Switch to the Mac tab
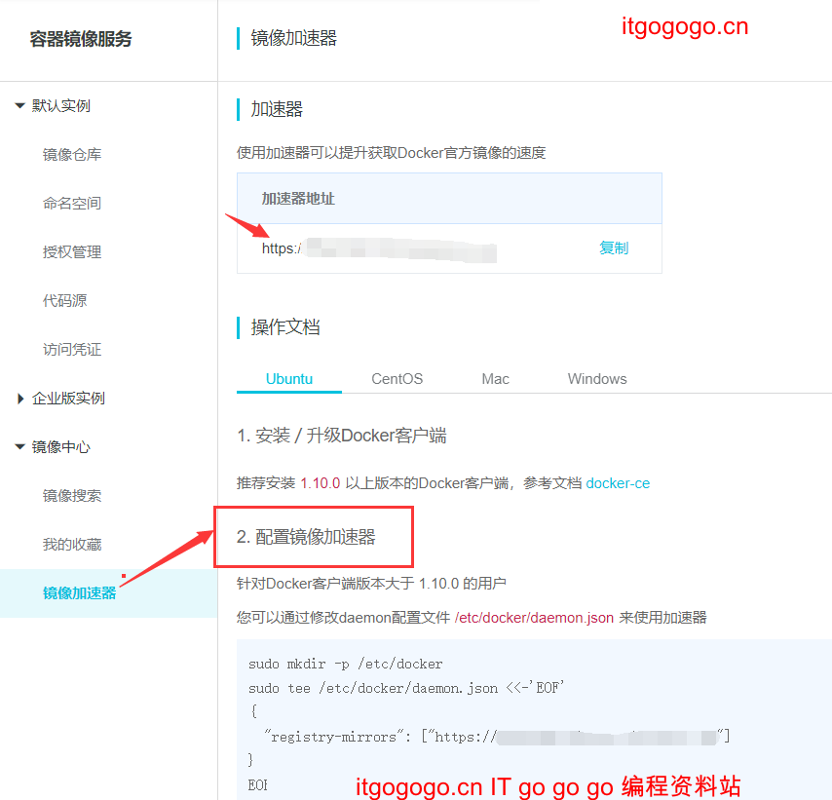Viewport: 832px width, 800px height. click(x=495, y=379)
